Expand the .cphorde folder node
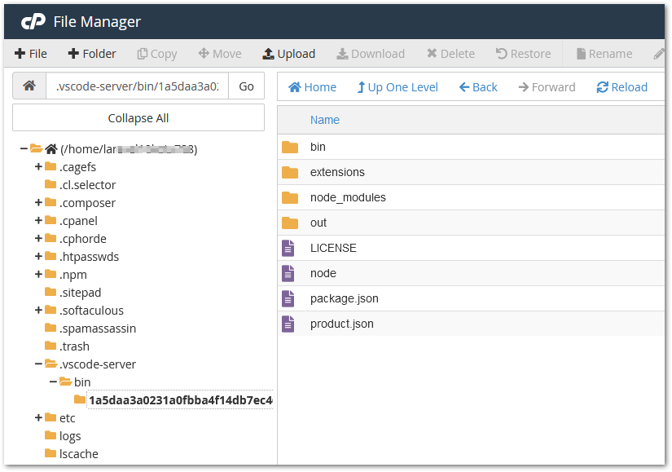672x472 pixels. [38, 238]
